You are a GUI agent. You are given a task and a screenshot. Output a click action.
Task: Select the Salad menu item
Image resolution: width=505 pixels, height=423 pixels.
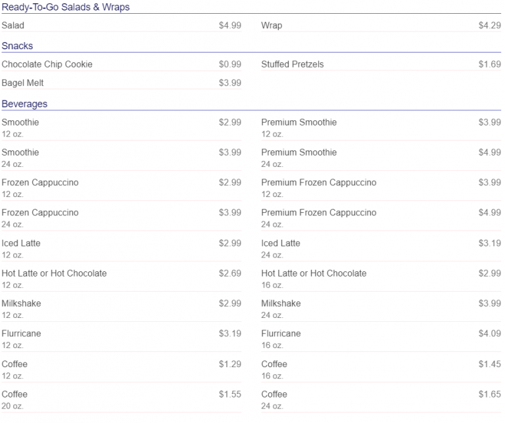pos(13,26)
